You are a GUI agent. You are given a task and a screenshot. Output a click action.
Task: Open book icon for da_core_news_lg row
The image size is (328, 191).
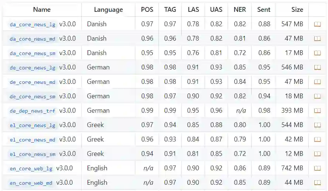[317, 24]
